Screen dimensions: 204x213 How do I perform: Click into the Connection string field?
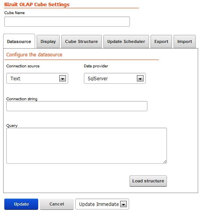[x=77, y=106]
